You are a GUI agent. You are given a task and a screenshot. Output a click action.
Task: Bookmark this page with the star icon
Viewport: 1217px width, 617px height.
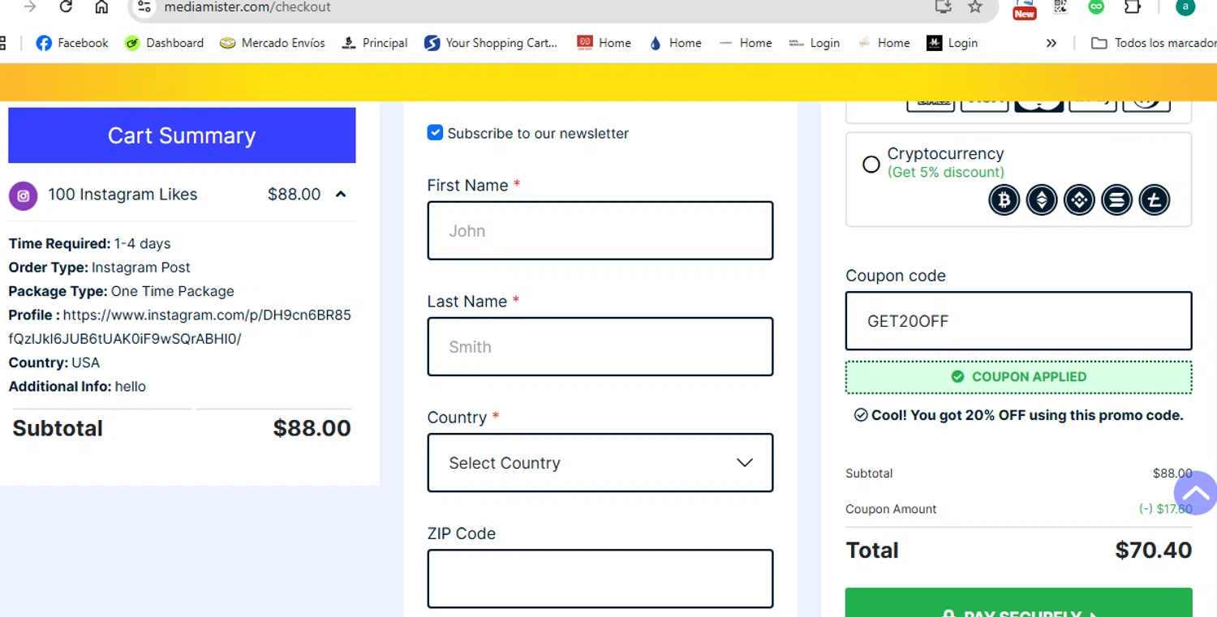[975, 6]
